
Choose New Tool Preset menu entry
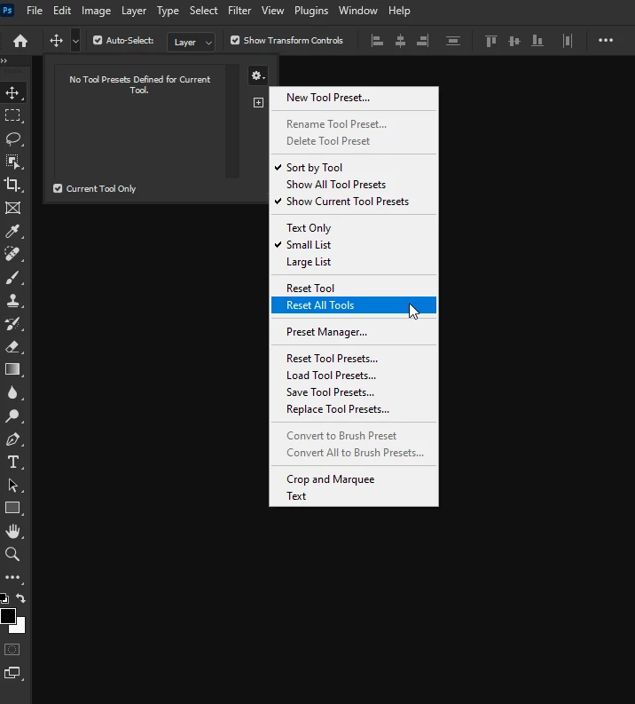click(x=354, y=98)
